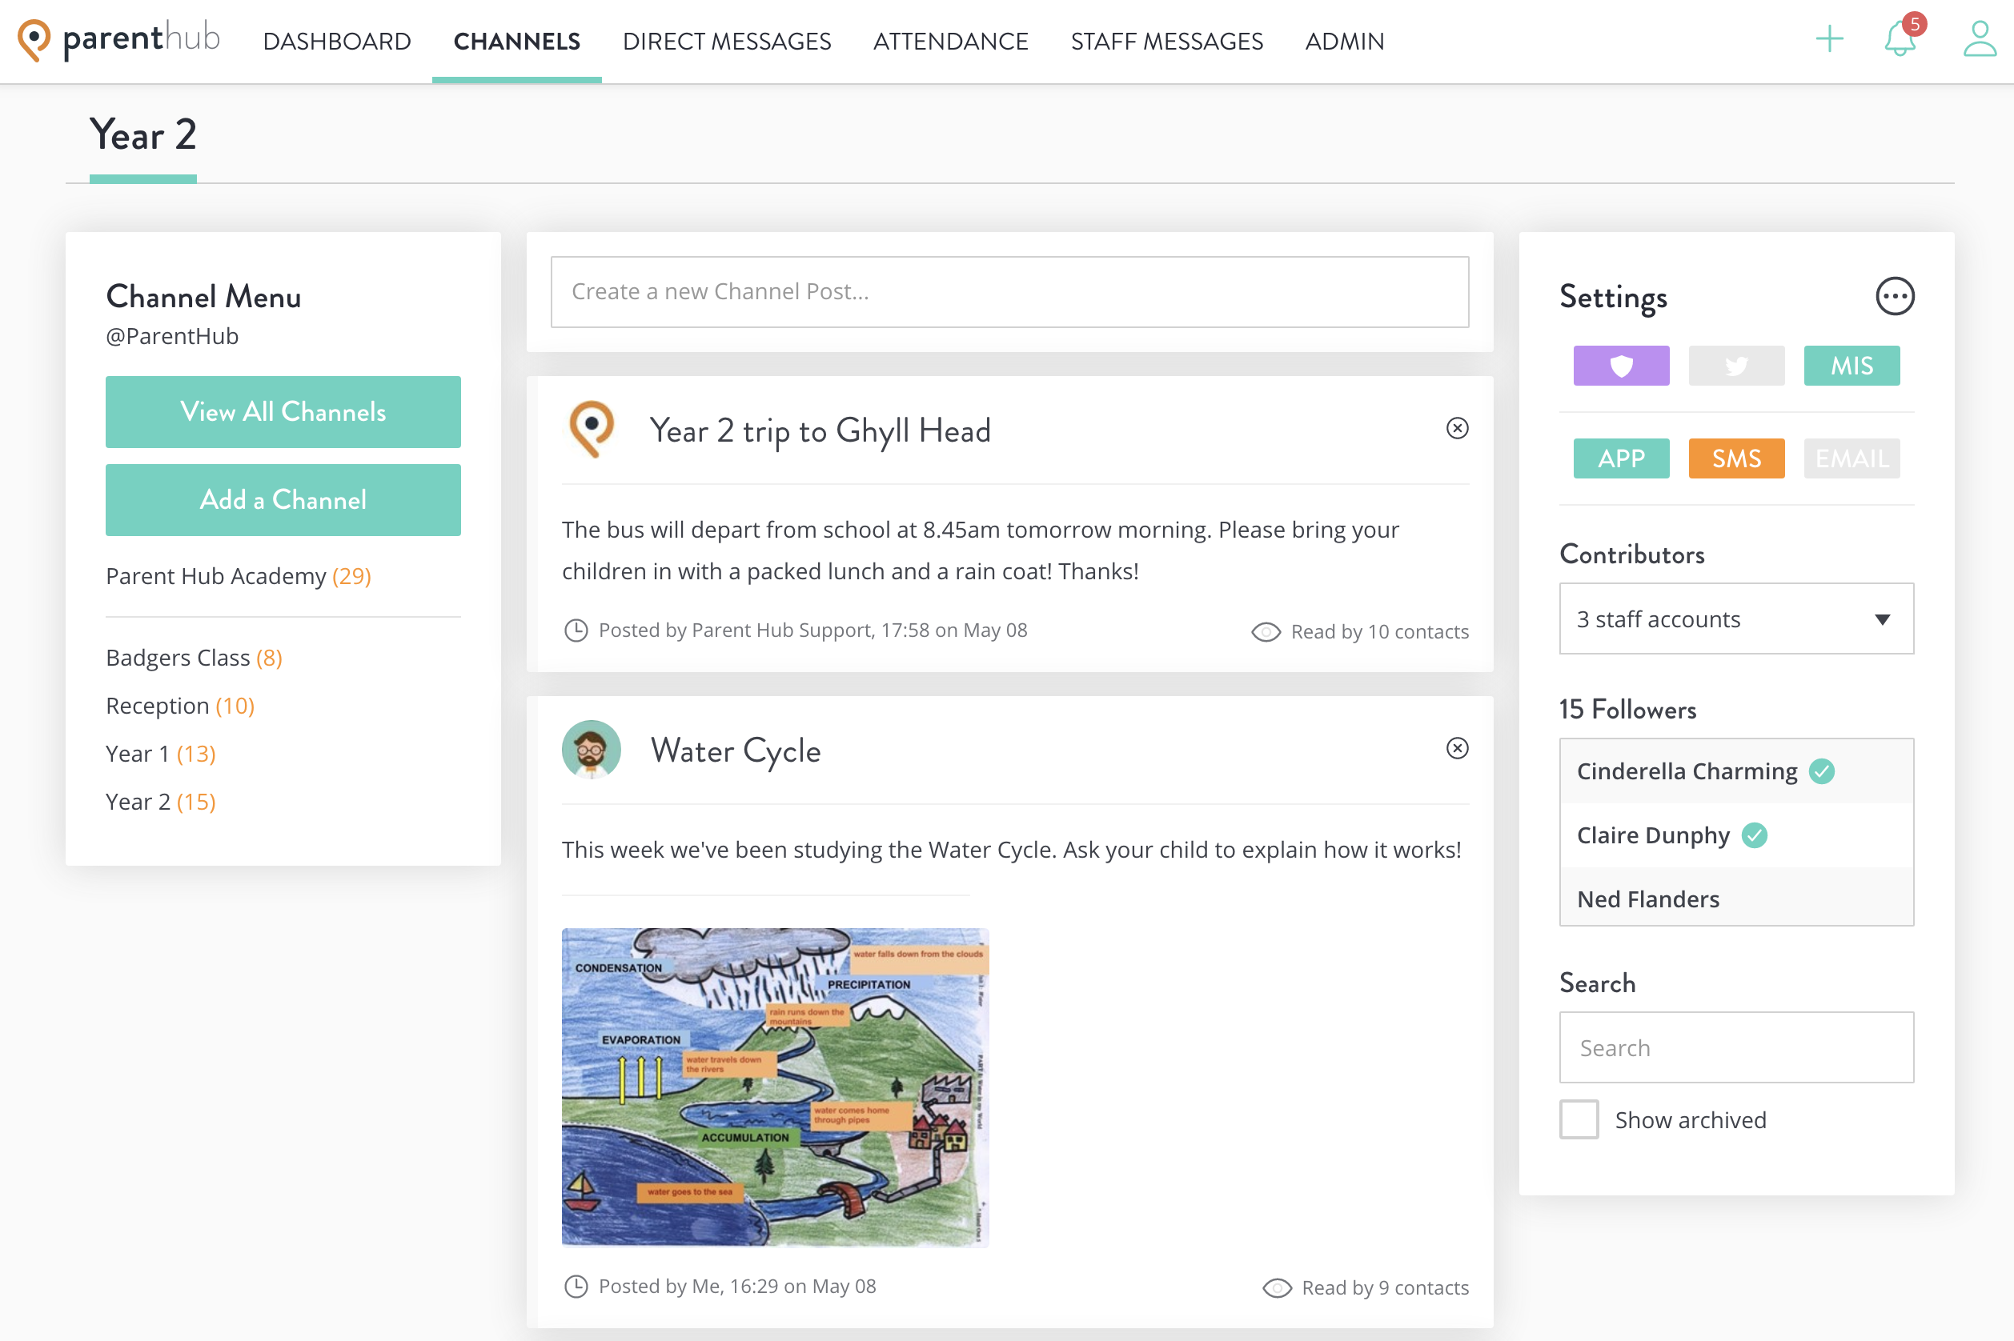This screenshot has height=1341, width=2014.
Task: Open ATTENDANCE in the navigation
Action: 950,41
